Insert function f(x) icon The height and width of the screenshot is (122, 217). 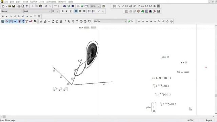[x=65, y=6]
